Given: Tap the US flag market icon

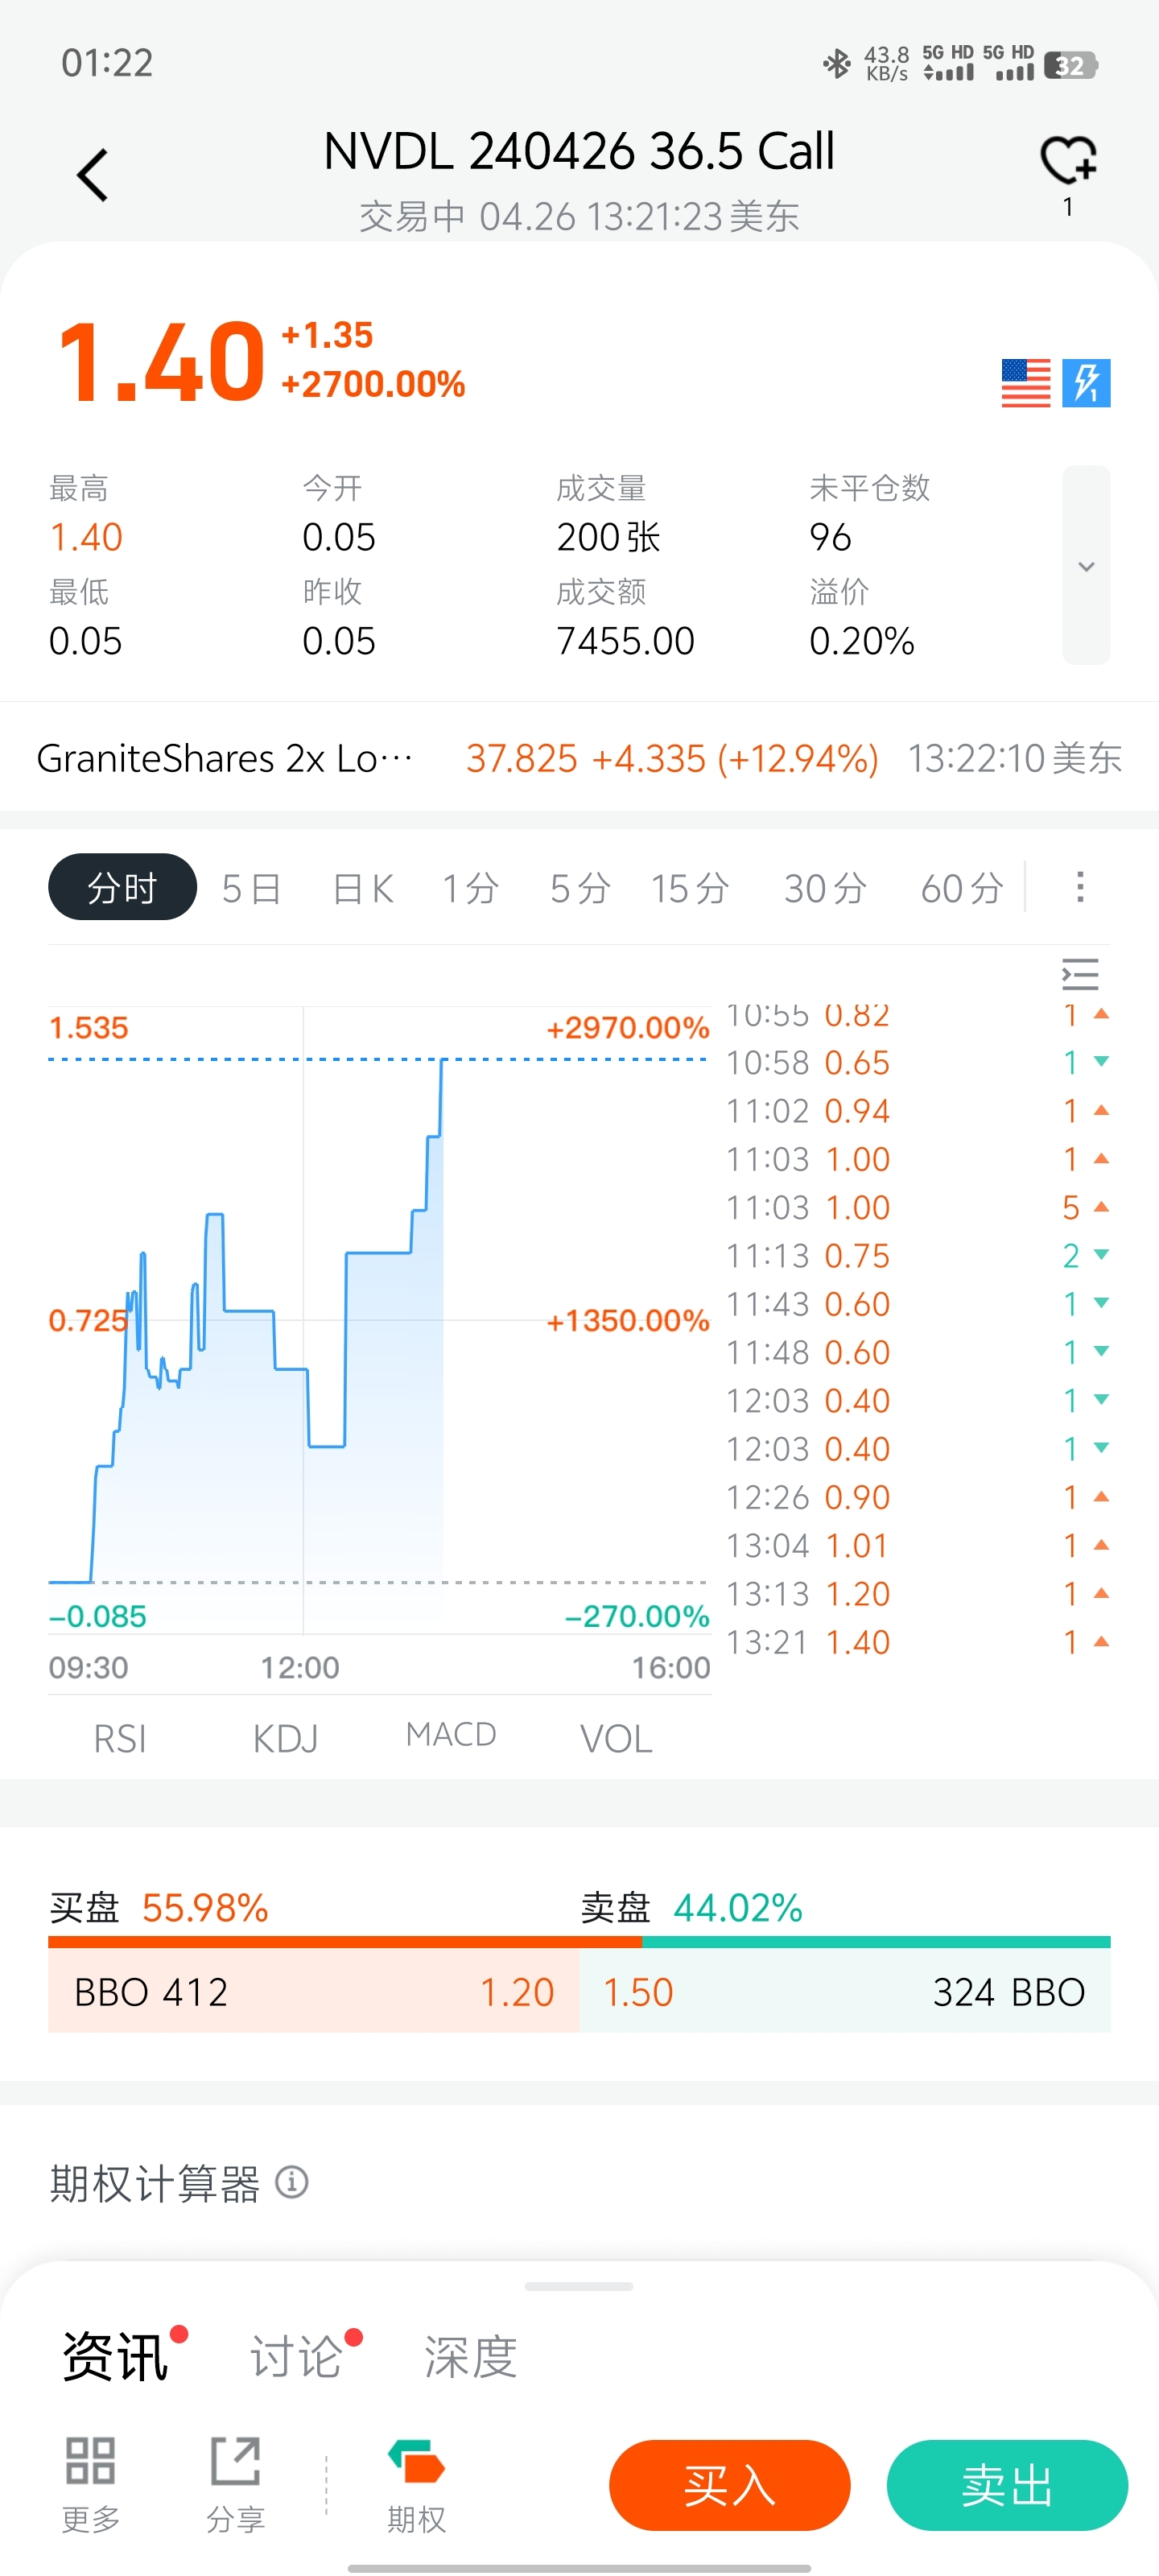Looking at the screenshot, I should (x=1025, y=383).
